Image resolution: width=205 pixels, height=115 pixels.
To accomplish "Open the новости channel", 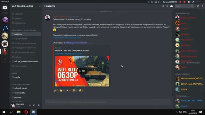I will pyautogui.click(x=26, y=34).
